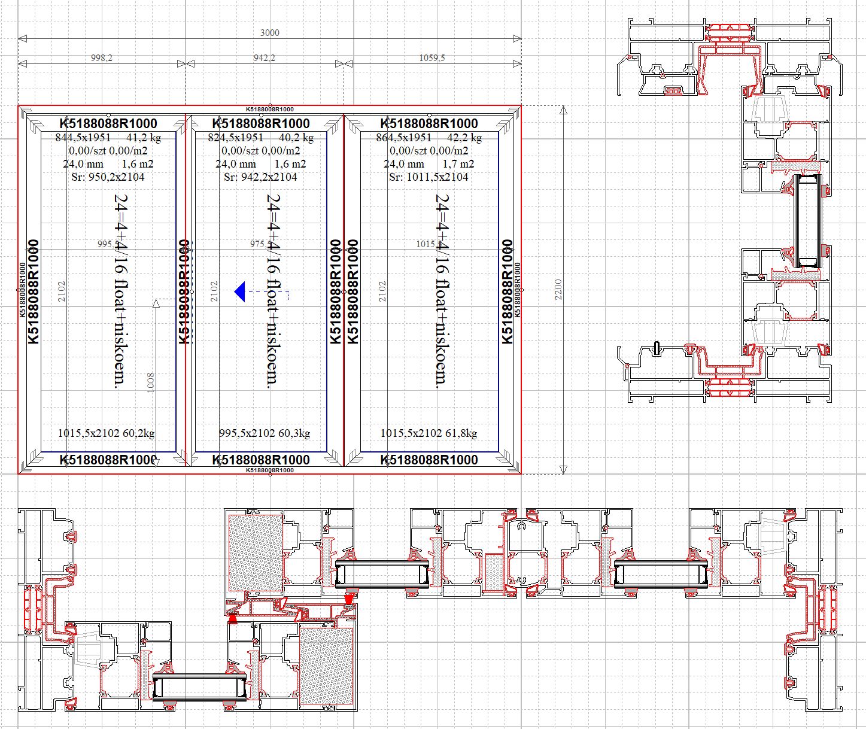Select the 998,2 width dimension label
The width and height of the screenshot is (866, 729).
pos(102,58)
